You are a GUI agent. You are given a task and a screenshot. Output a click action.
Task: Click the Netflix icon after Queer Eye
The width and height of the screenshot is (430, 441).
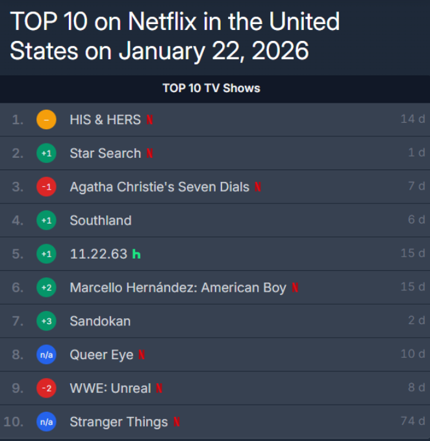[142, 355]
